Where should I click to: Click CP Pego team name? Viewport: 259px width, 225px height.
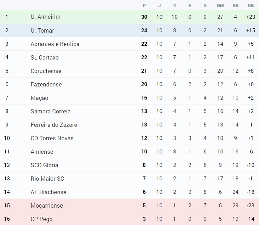(42, 219)
